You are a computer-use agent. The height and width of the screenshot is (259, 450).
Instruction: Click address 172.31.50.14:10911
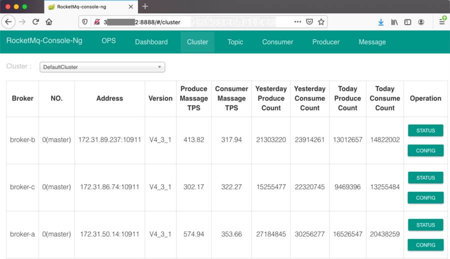click(x=109, y=235)
